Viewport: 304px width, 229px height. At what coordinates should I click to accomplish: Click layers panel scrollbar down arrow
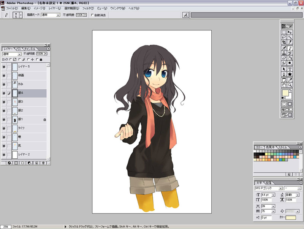click(48, 159)
